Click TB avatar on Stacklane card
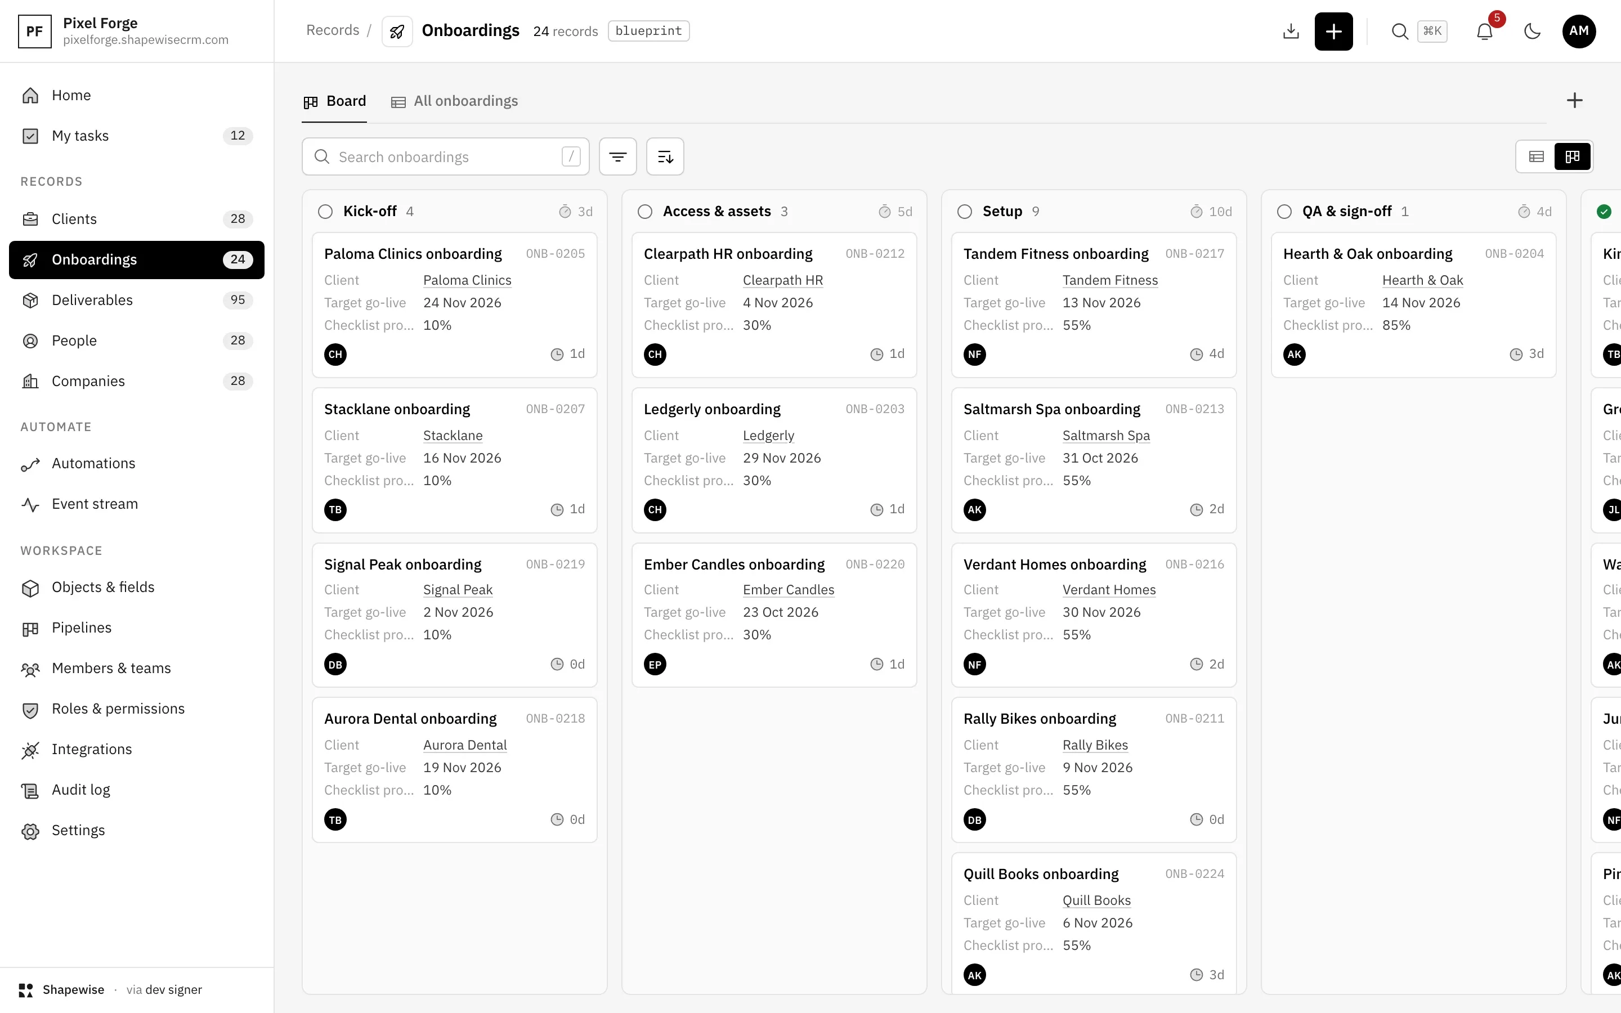1621x1013 pixels. coord(335,509)
